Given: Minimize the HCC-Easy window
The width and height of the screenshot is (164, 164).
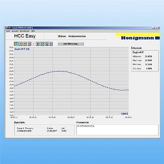Looking at the screenshot, I should (x=154, y=28).
